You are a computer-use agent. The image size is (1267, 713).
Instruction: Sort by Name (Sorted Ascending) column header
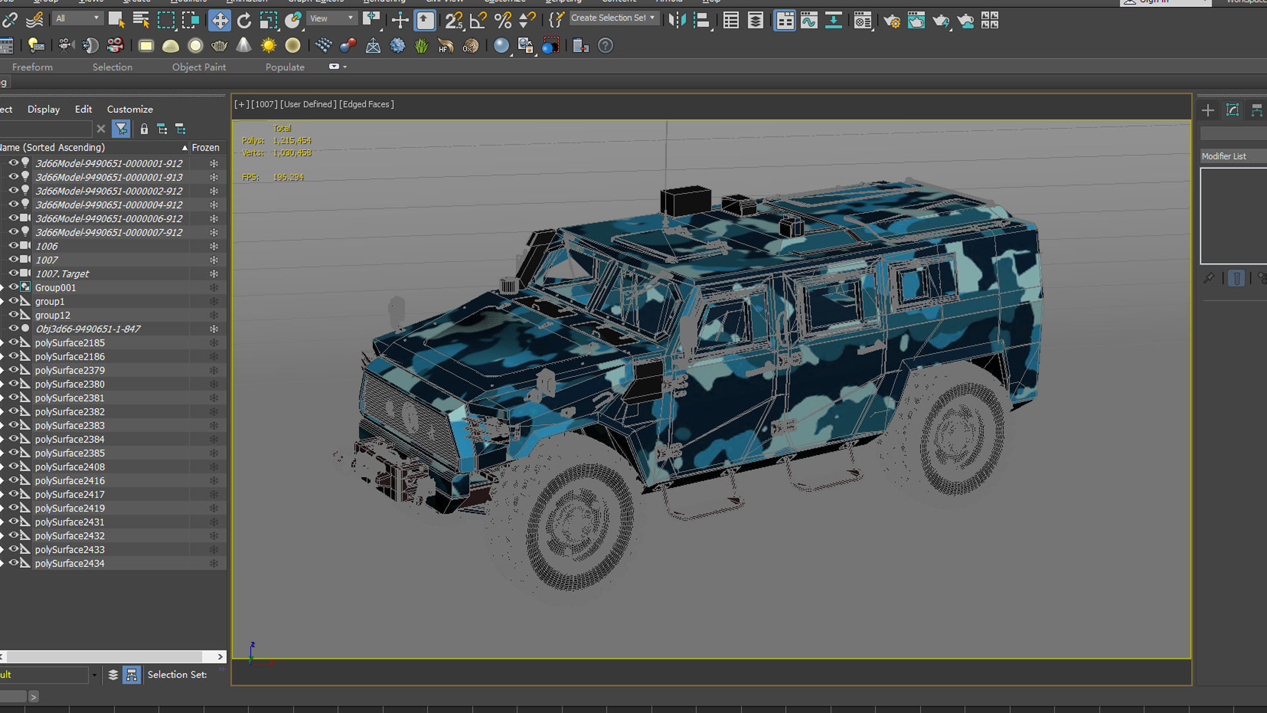94,147
